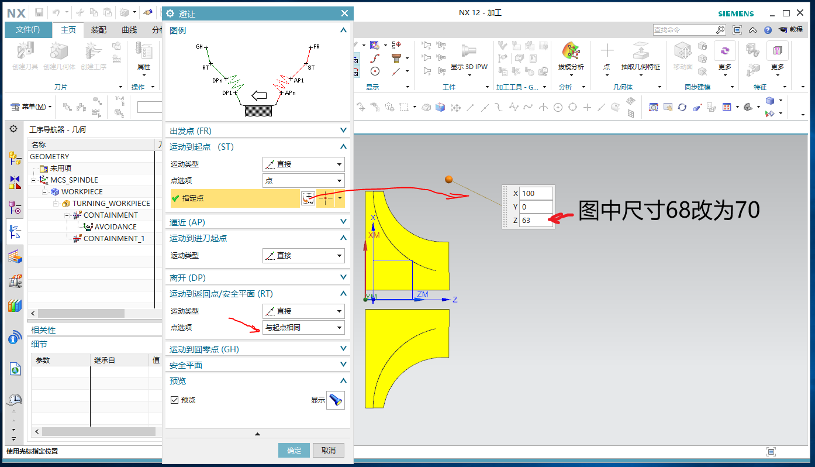Open the Constraint Navigator sidebar tab
Screen dimensions: 815x467
[15, 182]
